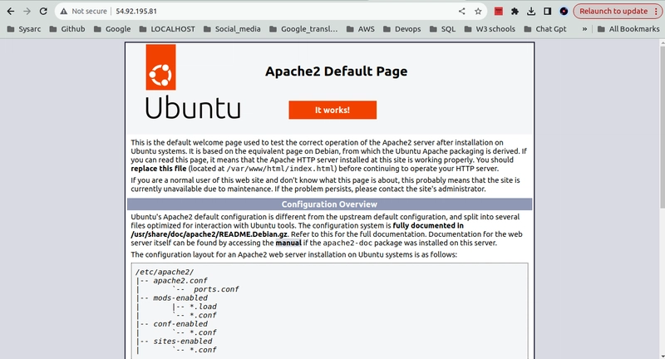Share this page via share icon
The image size is (665, 359).
tap(462, 12)
